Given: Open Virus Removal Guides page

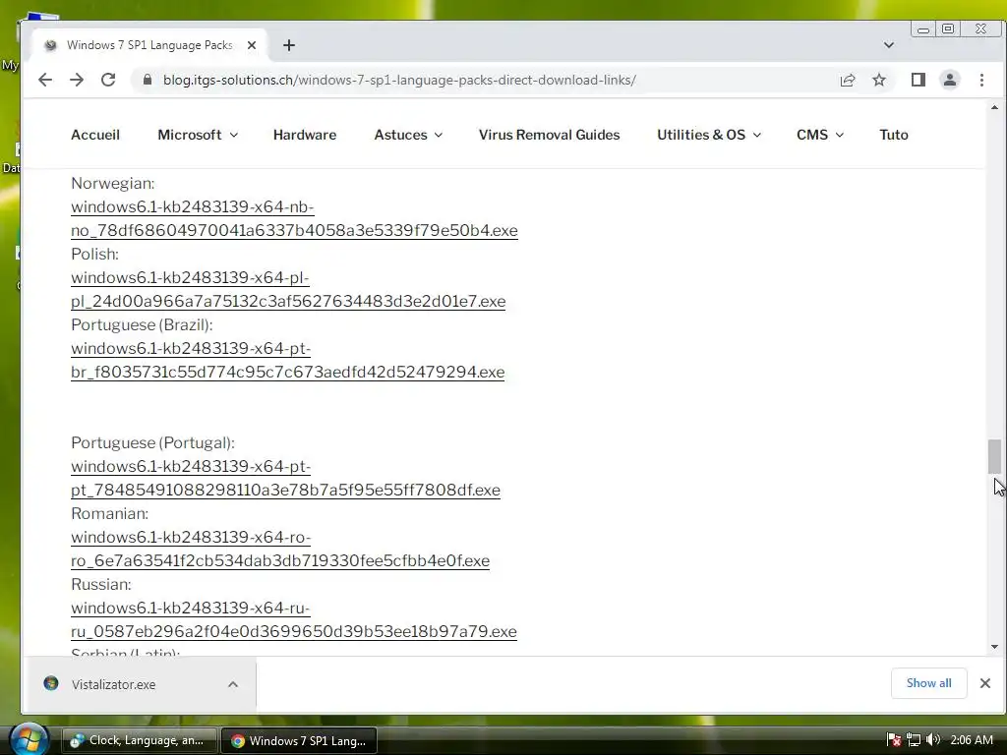Looking at the screenshot, I should tap(549, 135).
